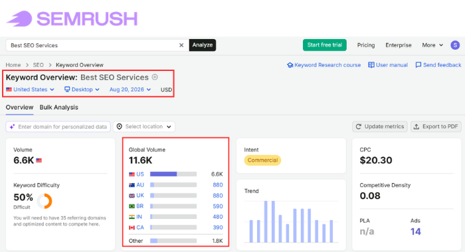Image resolution: width=465 pixels, height=252 pixels.
Task: Select US row in Global Volume
Action: click(175, 174)
